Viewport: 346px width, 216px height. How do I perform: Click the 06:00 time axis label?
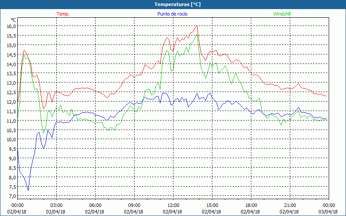point(96,206)
